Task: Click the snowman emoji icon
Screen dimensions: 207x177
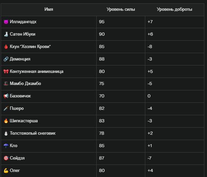Action: tap(6, 133)
